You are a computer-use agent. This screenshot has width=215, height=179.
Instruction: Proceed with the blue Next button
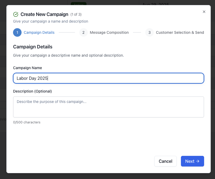point(192,161)
